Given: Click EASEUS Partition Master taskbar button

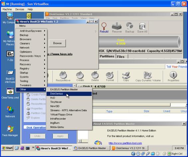Looking at the screenshot, I should click(x=91, y=148).
